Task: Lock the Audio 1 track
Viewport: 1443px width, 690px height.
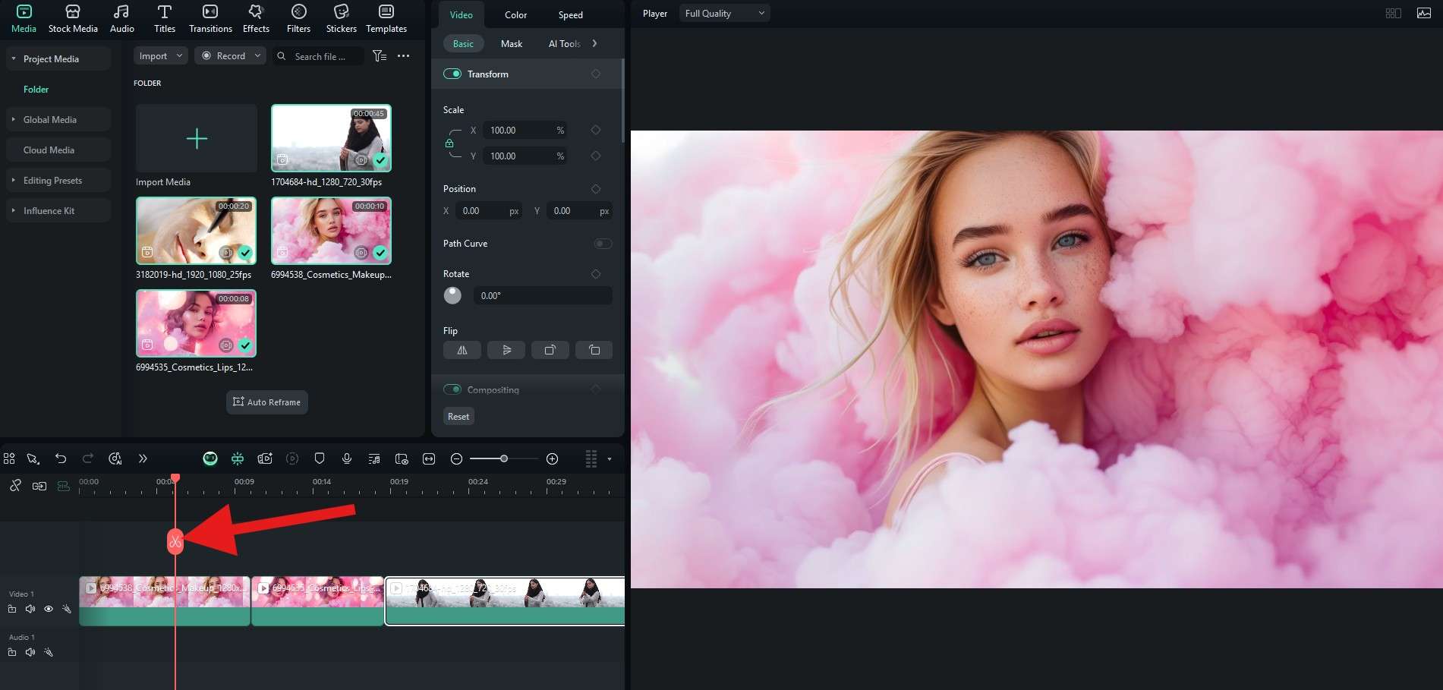Action: [12, 652]
